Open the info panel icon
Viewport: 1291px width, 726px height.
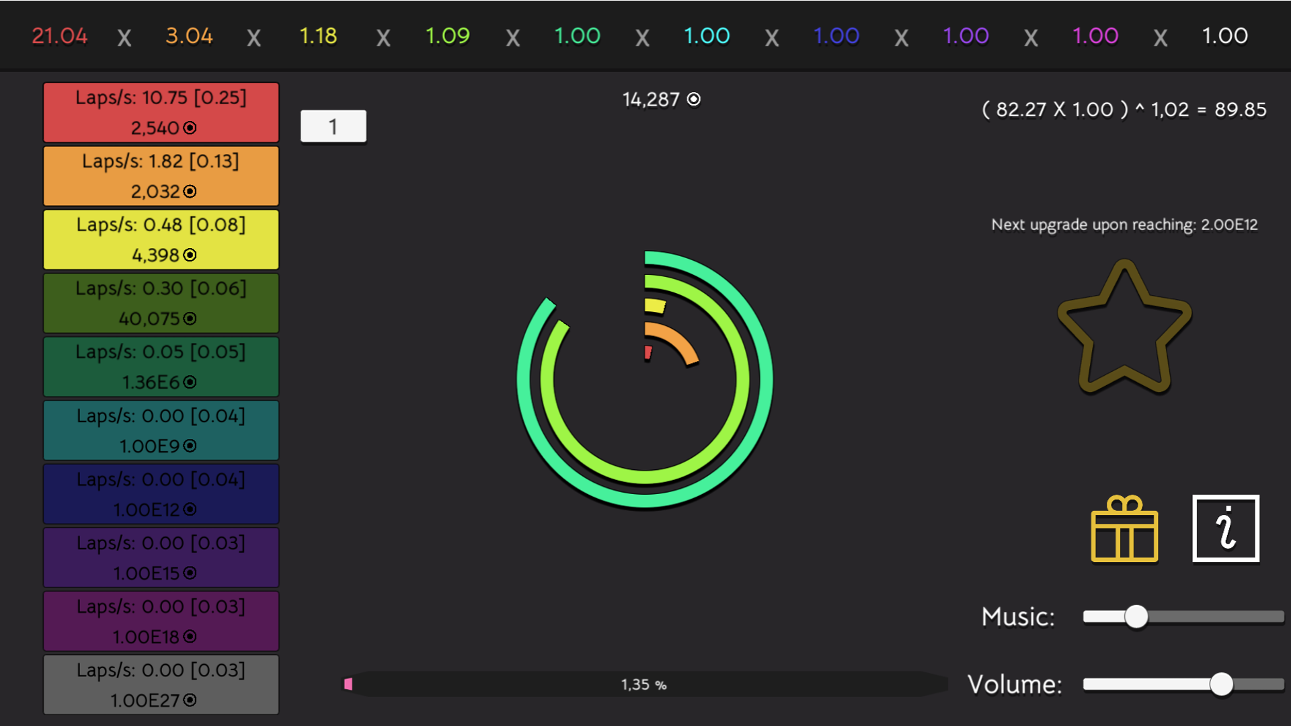click(x=1224, y=528)
